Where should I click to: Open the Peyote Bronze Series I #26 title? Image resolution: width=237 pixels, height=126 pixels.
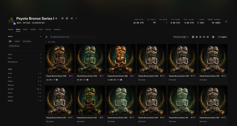[56, 76]
